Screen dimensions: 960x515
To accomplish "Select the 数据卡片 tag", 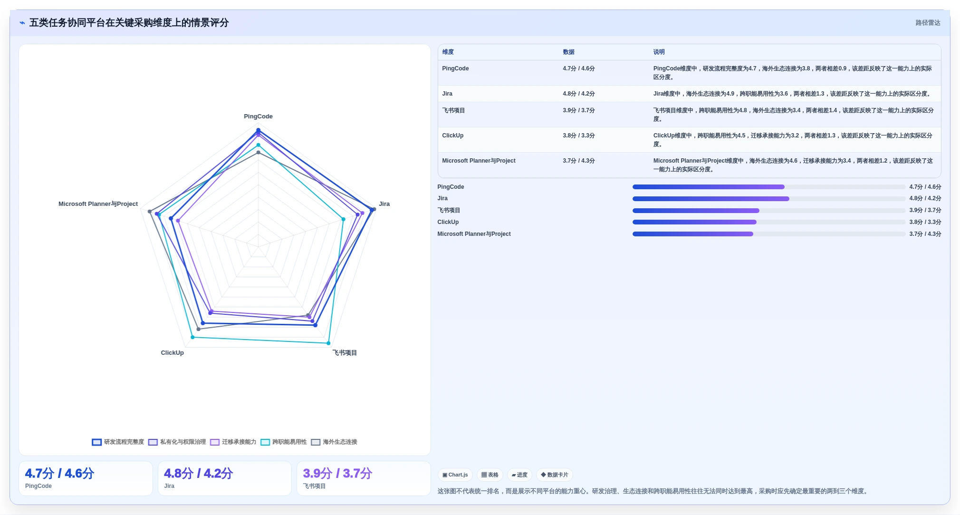I will pos(554,475).
